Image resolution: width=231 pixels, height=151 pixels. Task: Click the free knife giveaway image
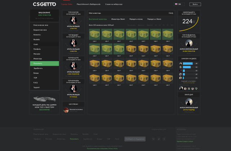[44, 99]
